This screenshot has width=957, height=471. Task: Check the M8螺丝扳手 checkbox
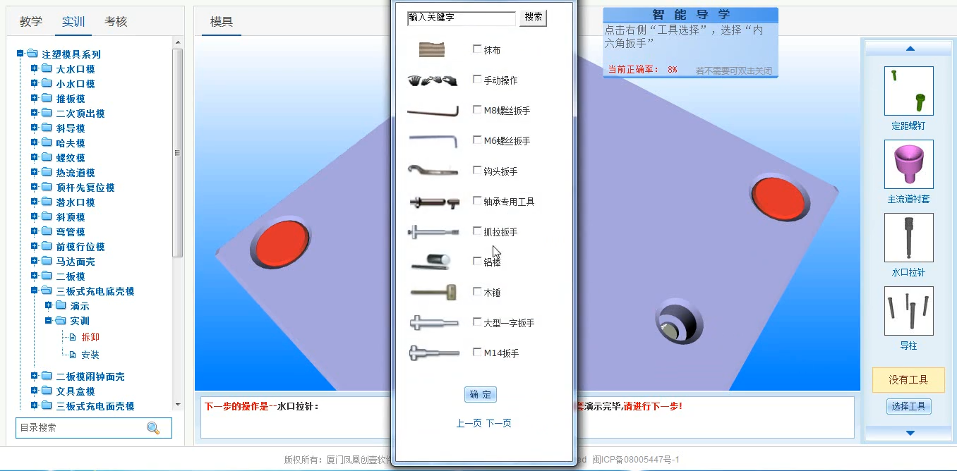477,110
